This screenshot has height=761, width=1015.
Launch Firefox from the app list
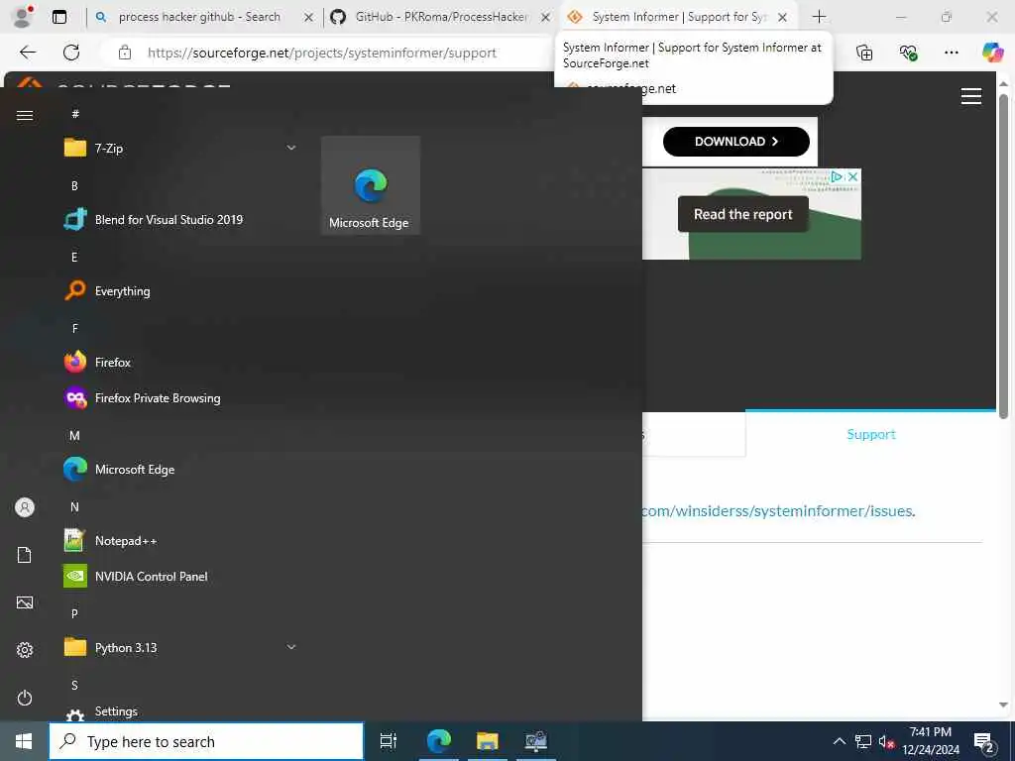180,363
